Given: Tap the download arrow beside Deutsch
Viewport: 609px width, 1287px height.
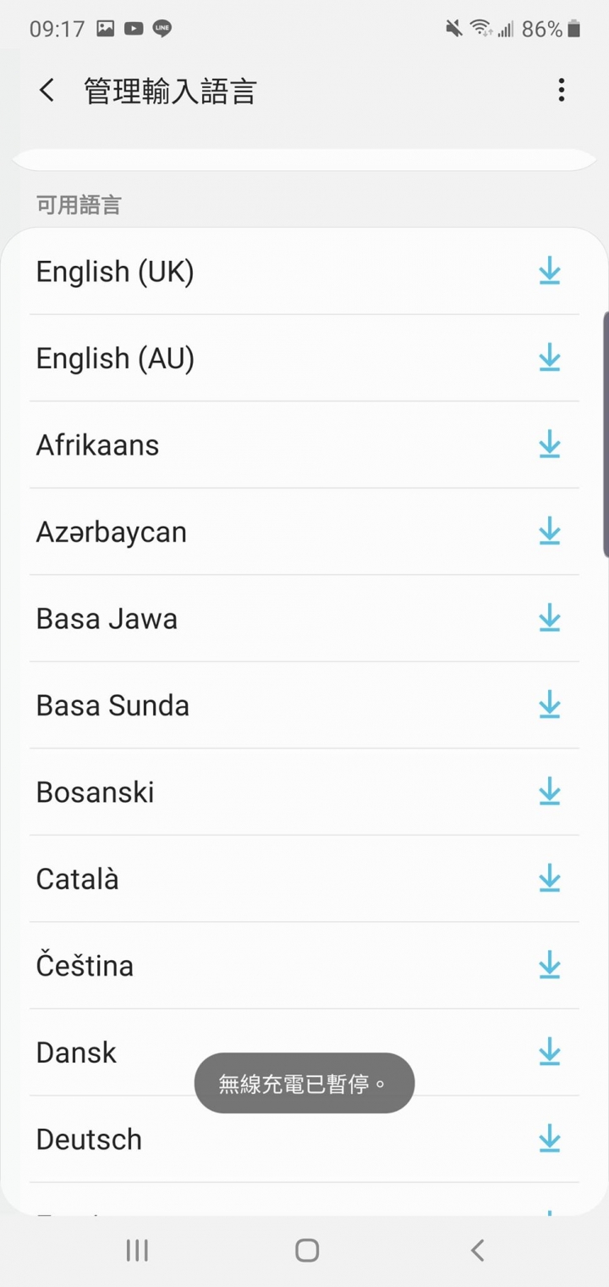Looking at the screenshot, I should (550, 1139).
